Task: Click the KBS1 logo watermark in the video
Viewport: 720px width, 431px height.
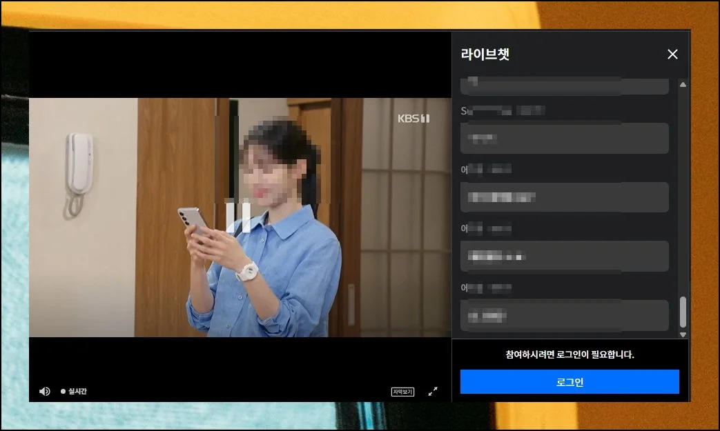Action: pos(413,119)
